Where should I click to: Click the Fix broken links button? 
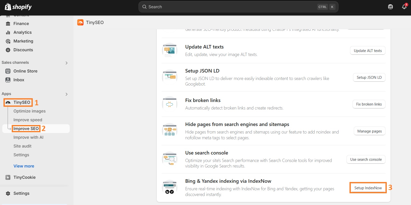pyautogui.click(x=369, y=104)
